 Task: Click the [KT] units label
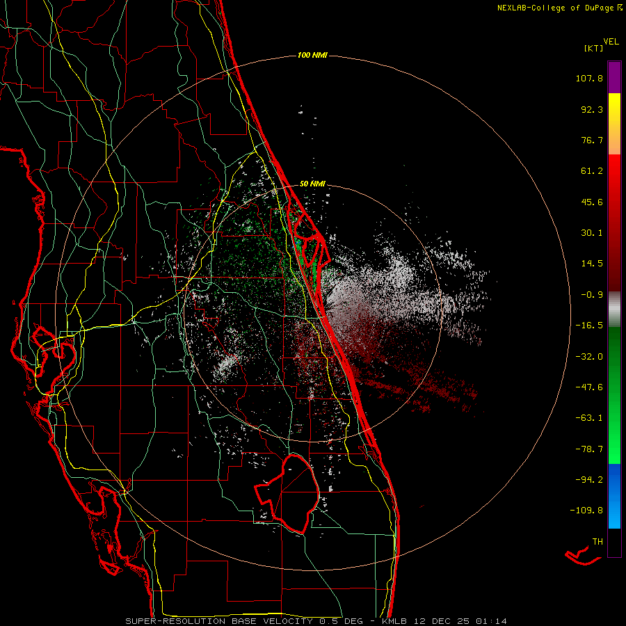tap(593, 48)
